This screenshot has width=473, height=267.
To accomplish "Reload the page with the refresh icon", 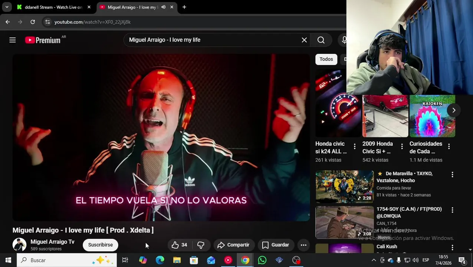I will (33, 22).
